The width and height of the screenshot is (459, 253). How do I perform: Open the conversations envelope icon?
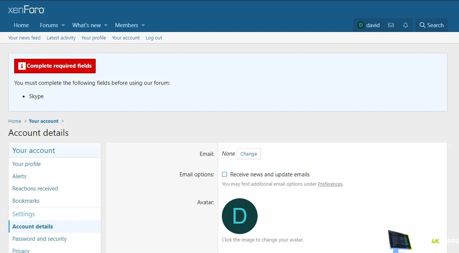(x=391, y=25)
